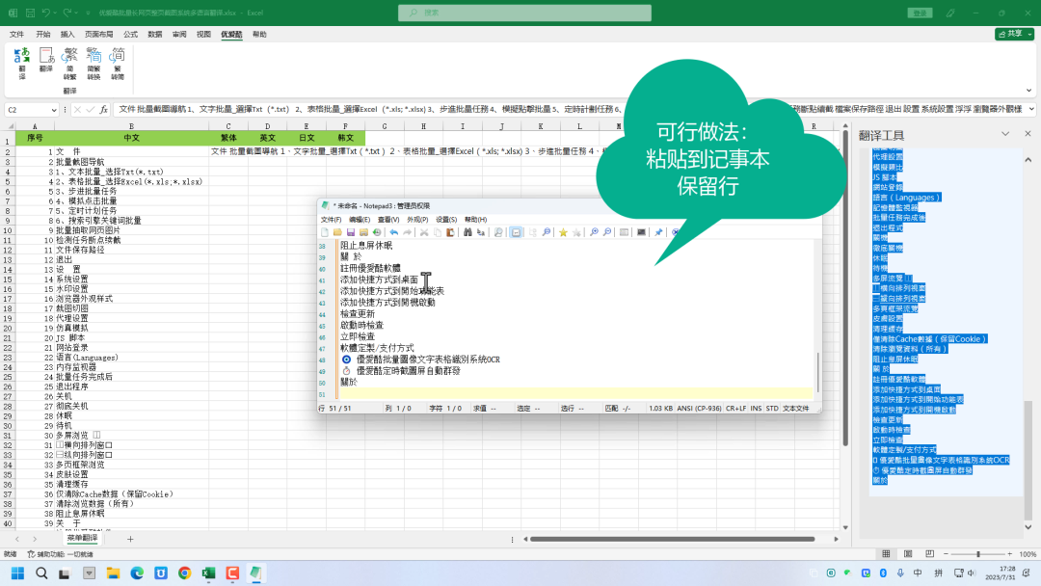This screenshot has width=1041, height=586.
Task: Switch to the 页面布局 ribbon tab in Excel
Action: pos(99,35)
